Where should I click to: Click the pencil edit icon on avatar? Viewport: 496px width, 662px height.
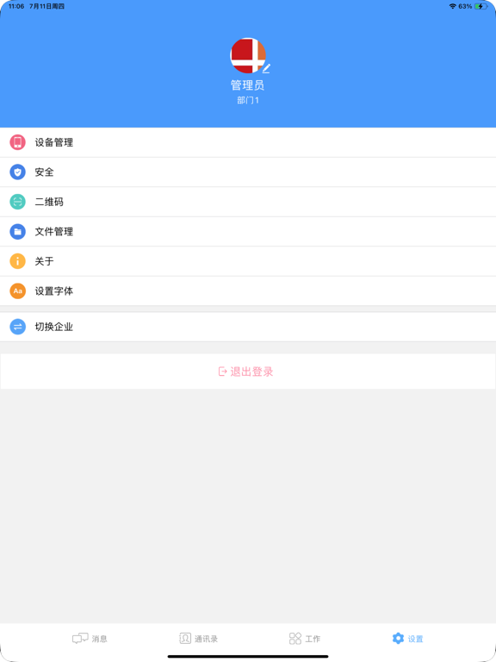267,68
